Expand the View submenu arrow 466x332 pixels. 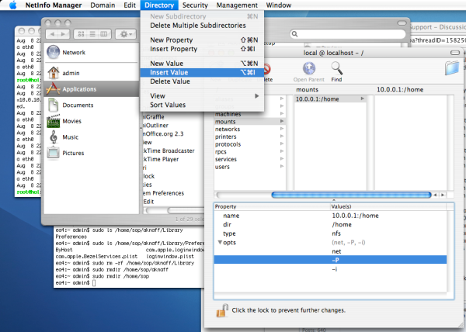point(257,96)
